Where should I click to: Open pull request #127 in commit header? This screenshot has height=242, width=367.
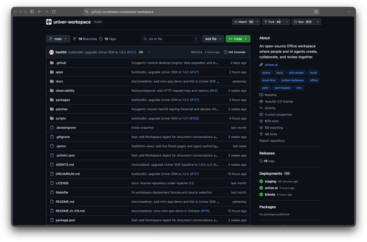point(131,52)
